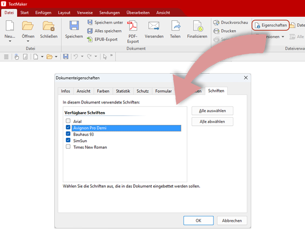Click the page icon beside touch mode
The width and height of the screenshot is (305, 230).
click(25, 57)
